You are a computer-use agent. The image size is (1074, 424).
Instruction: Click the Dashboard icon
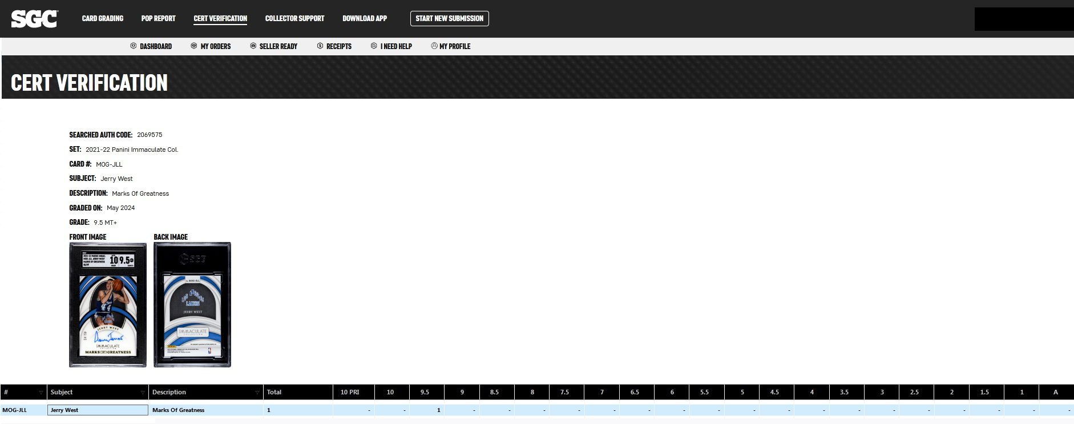134,46
